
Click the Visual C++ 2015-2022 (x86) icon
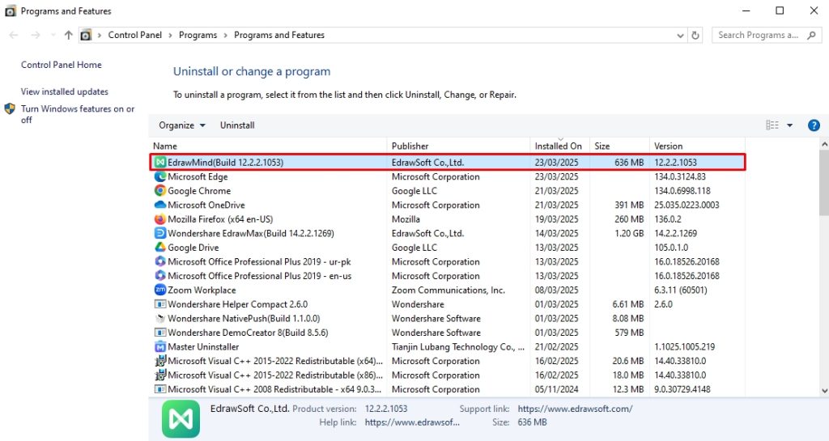pos(159,375)
